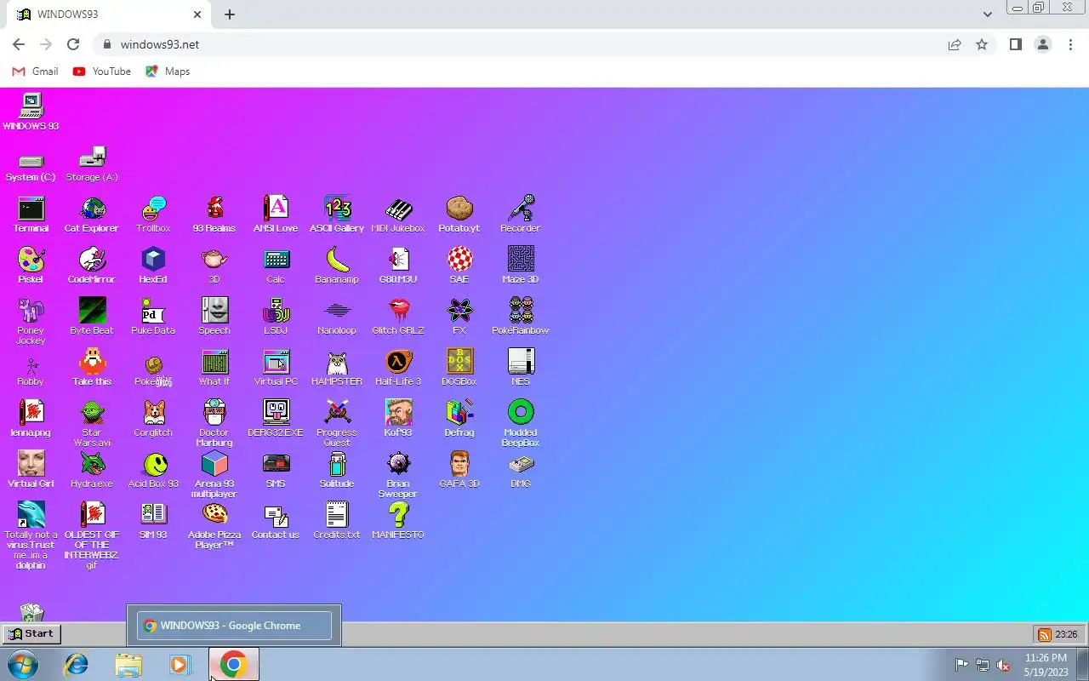
Task: Open the WINDOWS 93 computer icon
Action: [x=31, y=106]
